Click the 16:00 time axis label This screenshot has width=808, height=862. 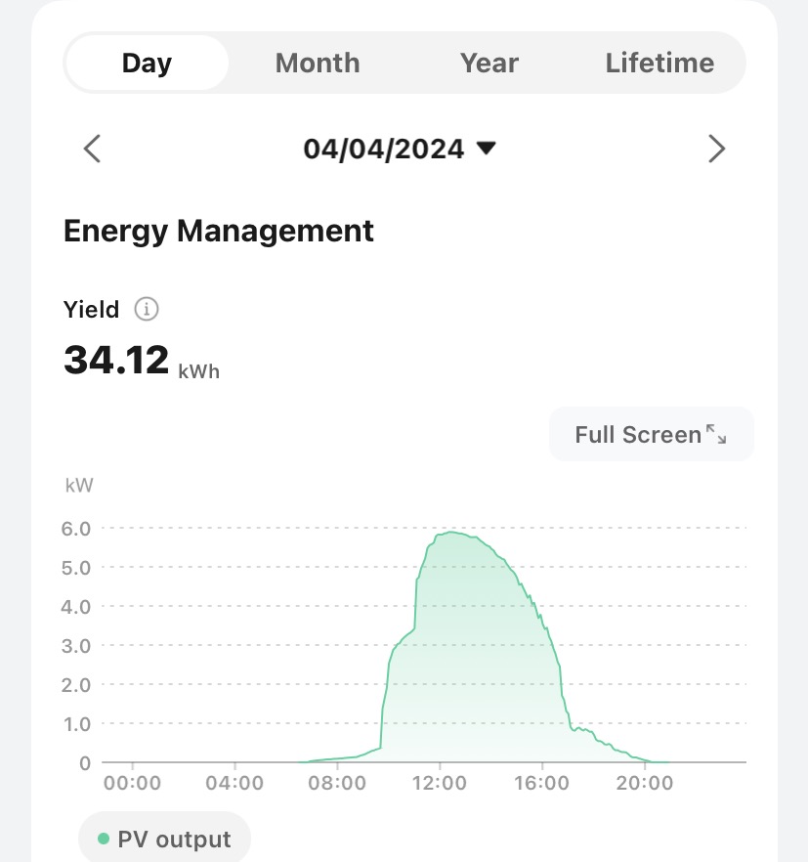[x=541, y=783]
